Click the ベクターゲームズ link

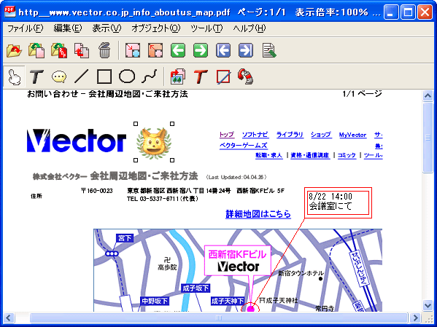click(x=243, y=145)
